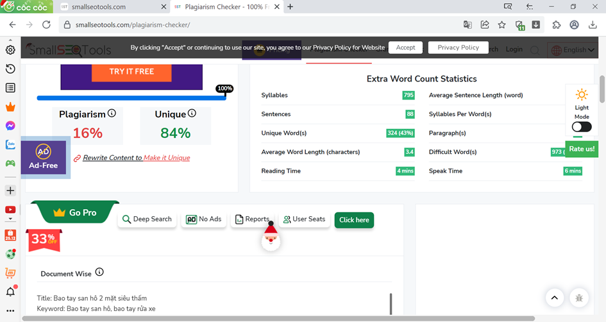Open Messenger in the sidebar
The image size is (606, 322).
(10, 126)
